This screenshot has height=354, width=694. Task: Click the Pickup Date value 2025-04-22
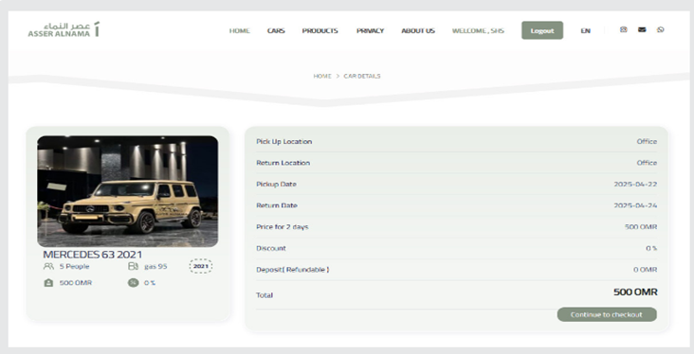[635, 184]
